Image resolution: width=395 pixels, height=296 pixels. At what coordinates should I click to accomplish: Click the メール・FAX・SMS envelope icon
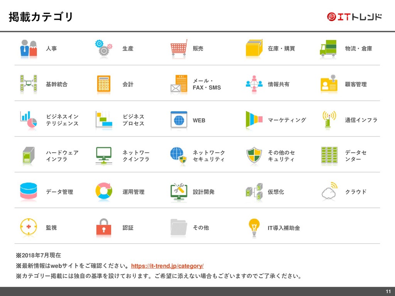[179, 84]
